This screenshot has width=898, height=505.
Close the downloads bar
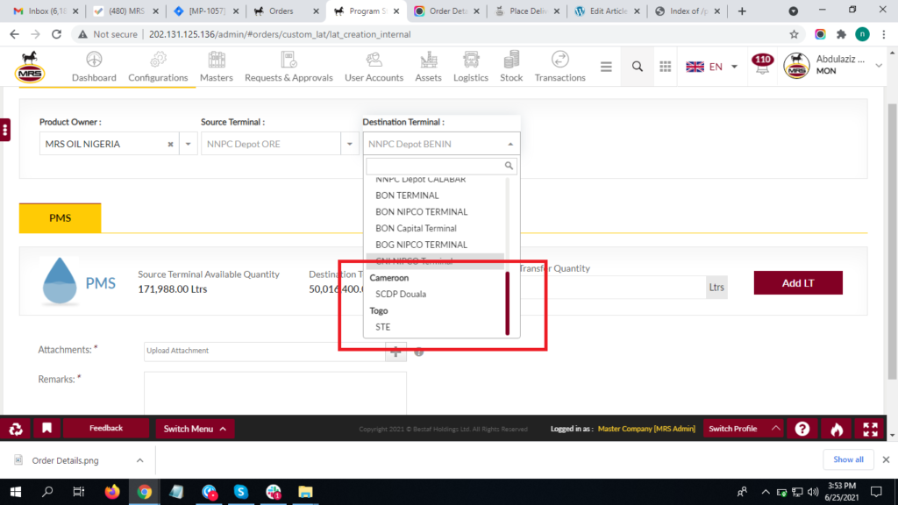(x=886, y=459)
